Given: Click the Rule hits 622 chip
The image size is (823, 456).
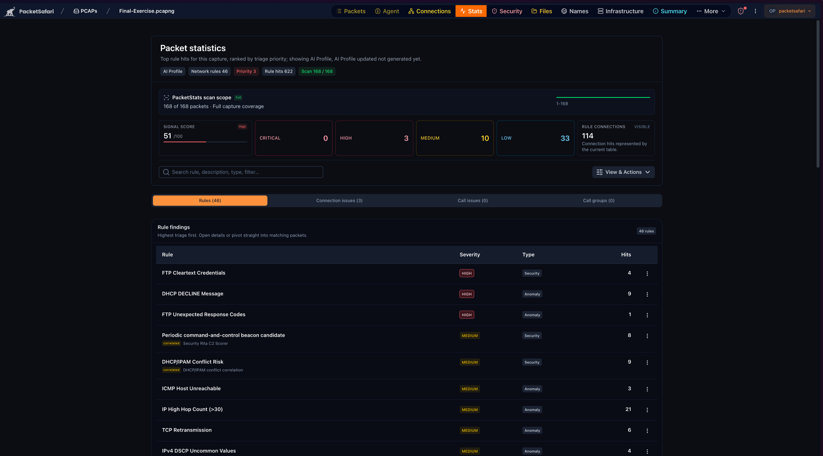Looking at the screenshot, I should [278, 71].
